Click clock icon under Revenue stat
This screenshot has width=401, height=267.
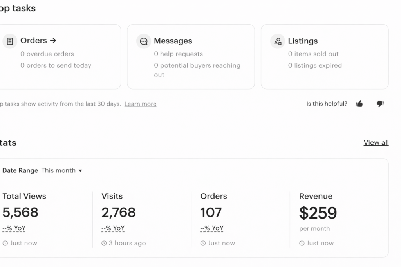click(302, 243)
